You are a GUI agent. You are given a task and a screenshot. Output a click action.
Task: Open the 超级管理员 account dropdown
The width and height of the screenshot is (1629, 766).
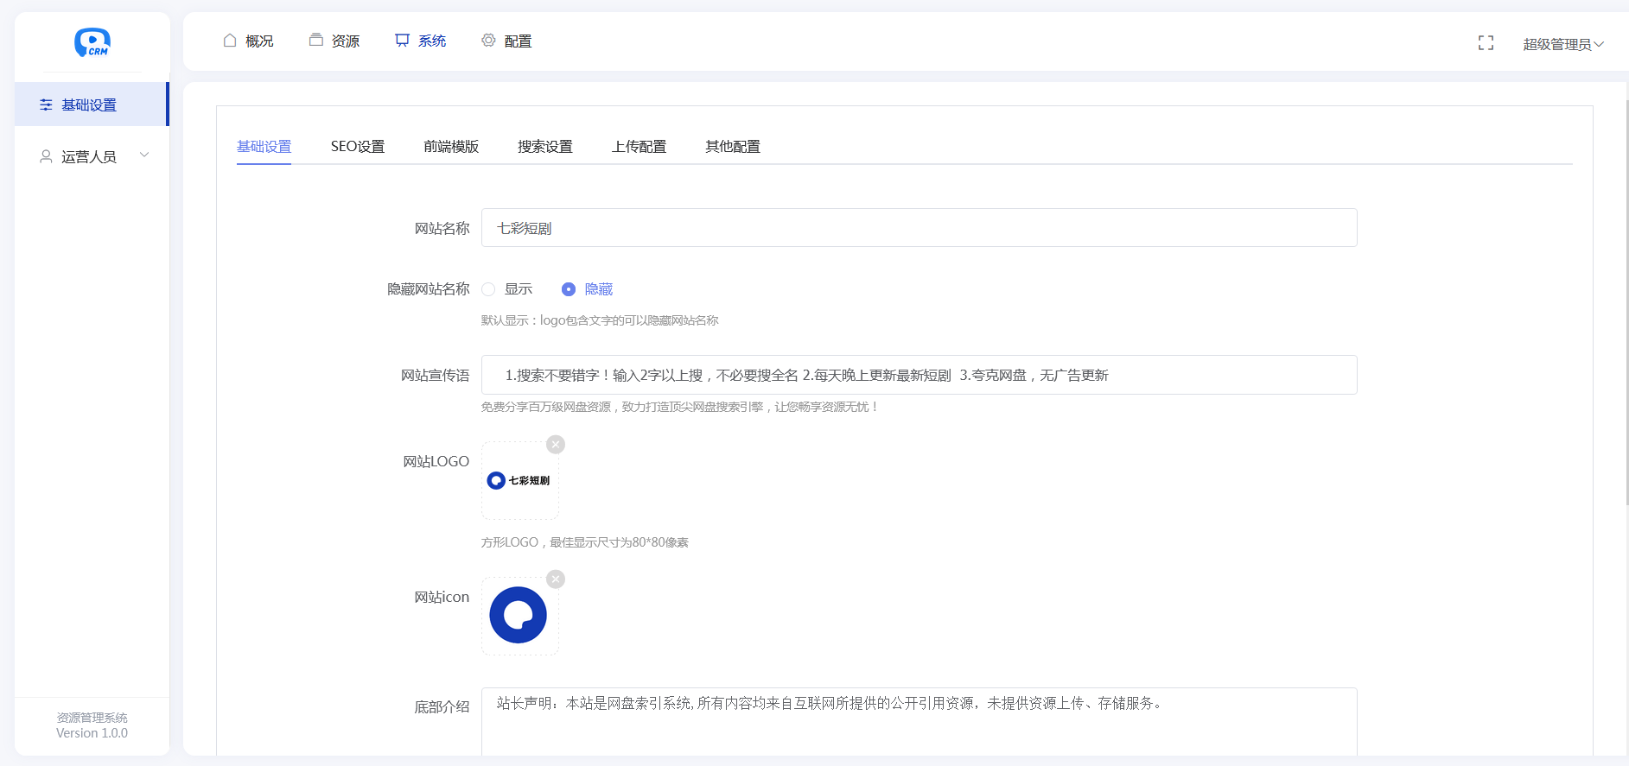[x=1562, y=44]
